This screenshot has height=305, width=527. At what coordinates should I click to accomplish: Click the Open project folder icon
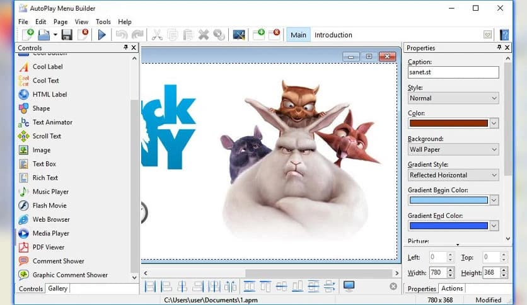point(43,35)
